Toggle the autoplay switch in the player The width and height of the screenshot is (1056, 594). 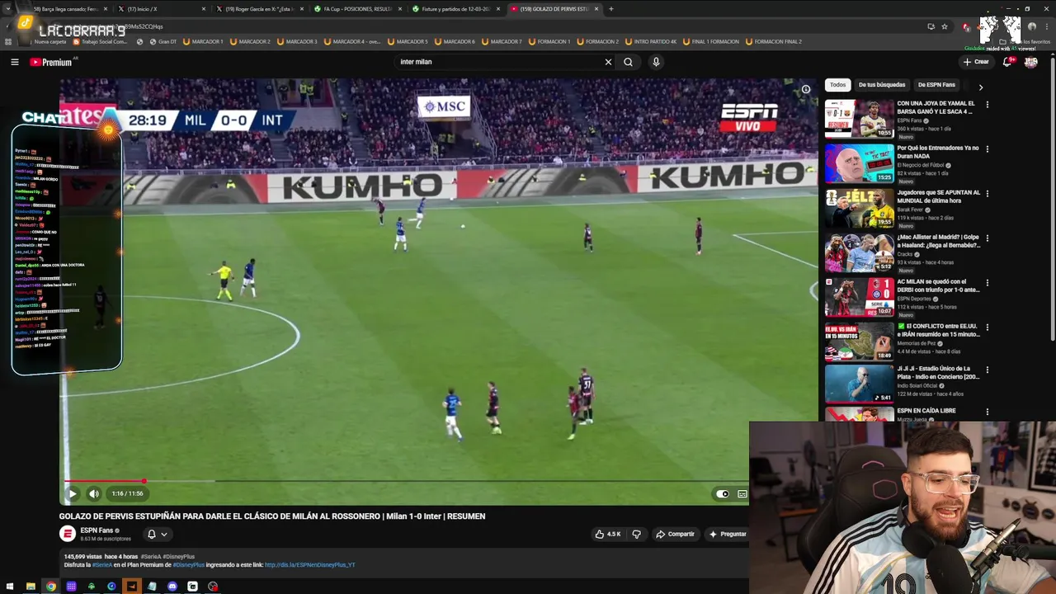click(723, 494)
